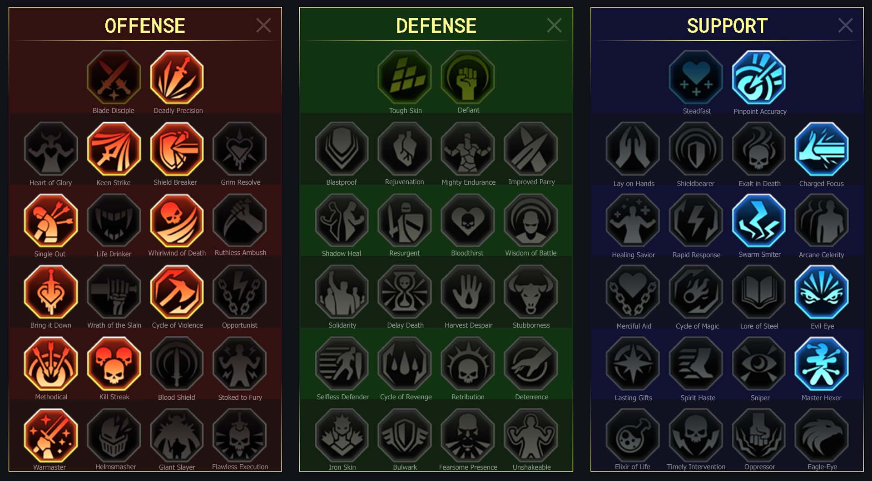
Task: Select the Giant Slayer mastery icon
Action: 177,436
